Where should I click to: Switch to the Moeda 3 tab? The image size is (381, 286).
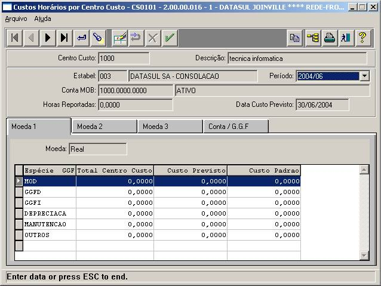170,127
